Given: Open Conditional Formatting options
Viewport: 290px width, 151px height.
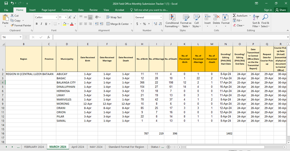Looking at the screenshot, I should click(172, 20).
